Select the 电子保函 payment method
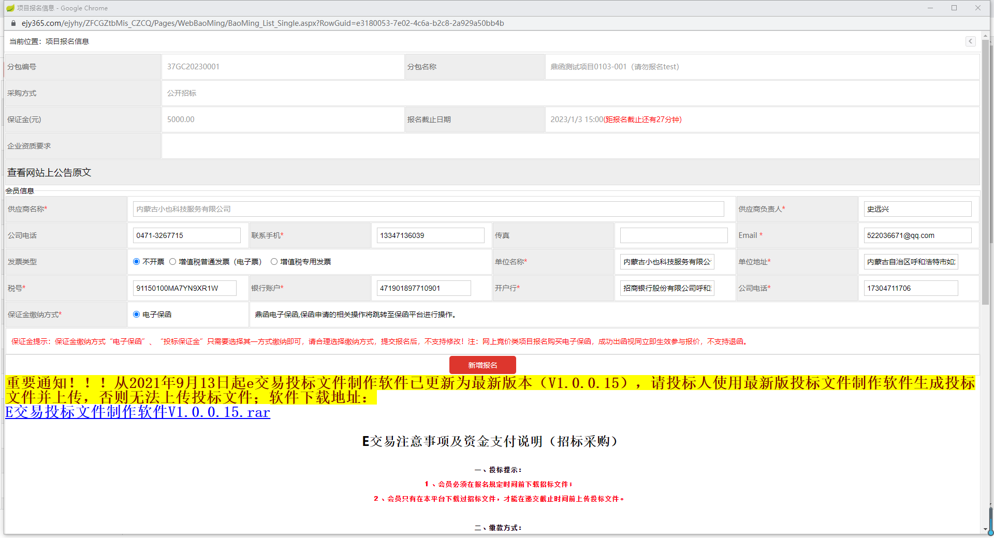The image size is (994, 538). tap(137, 315)
